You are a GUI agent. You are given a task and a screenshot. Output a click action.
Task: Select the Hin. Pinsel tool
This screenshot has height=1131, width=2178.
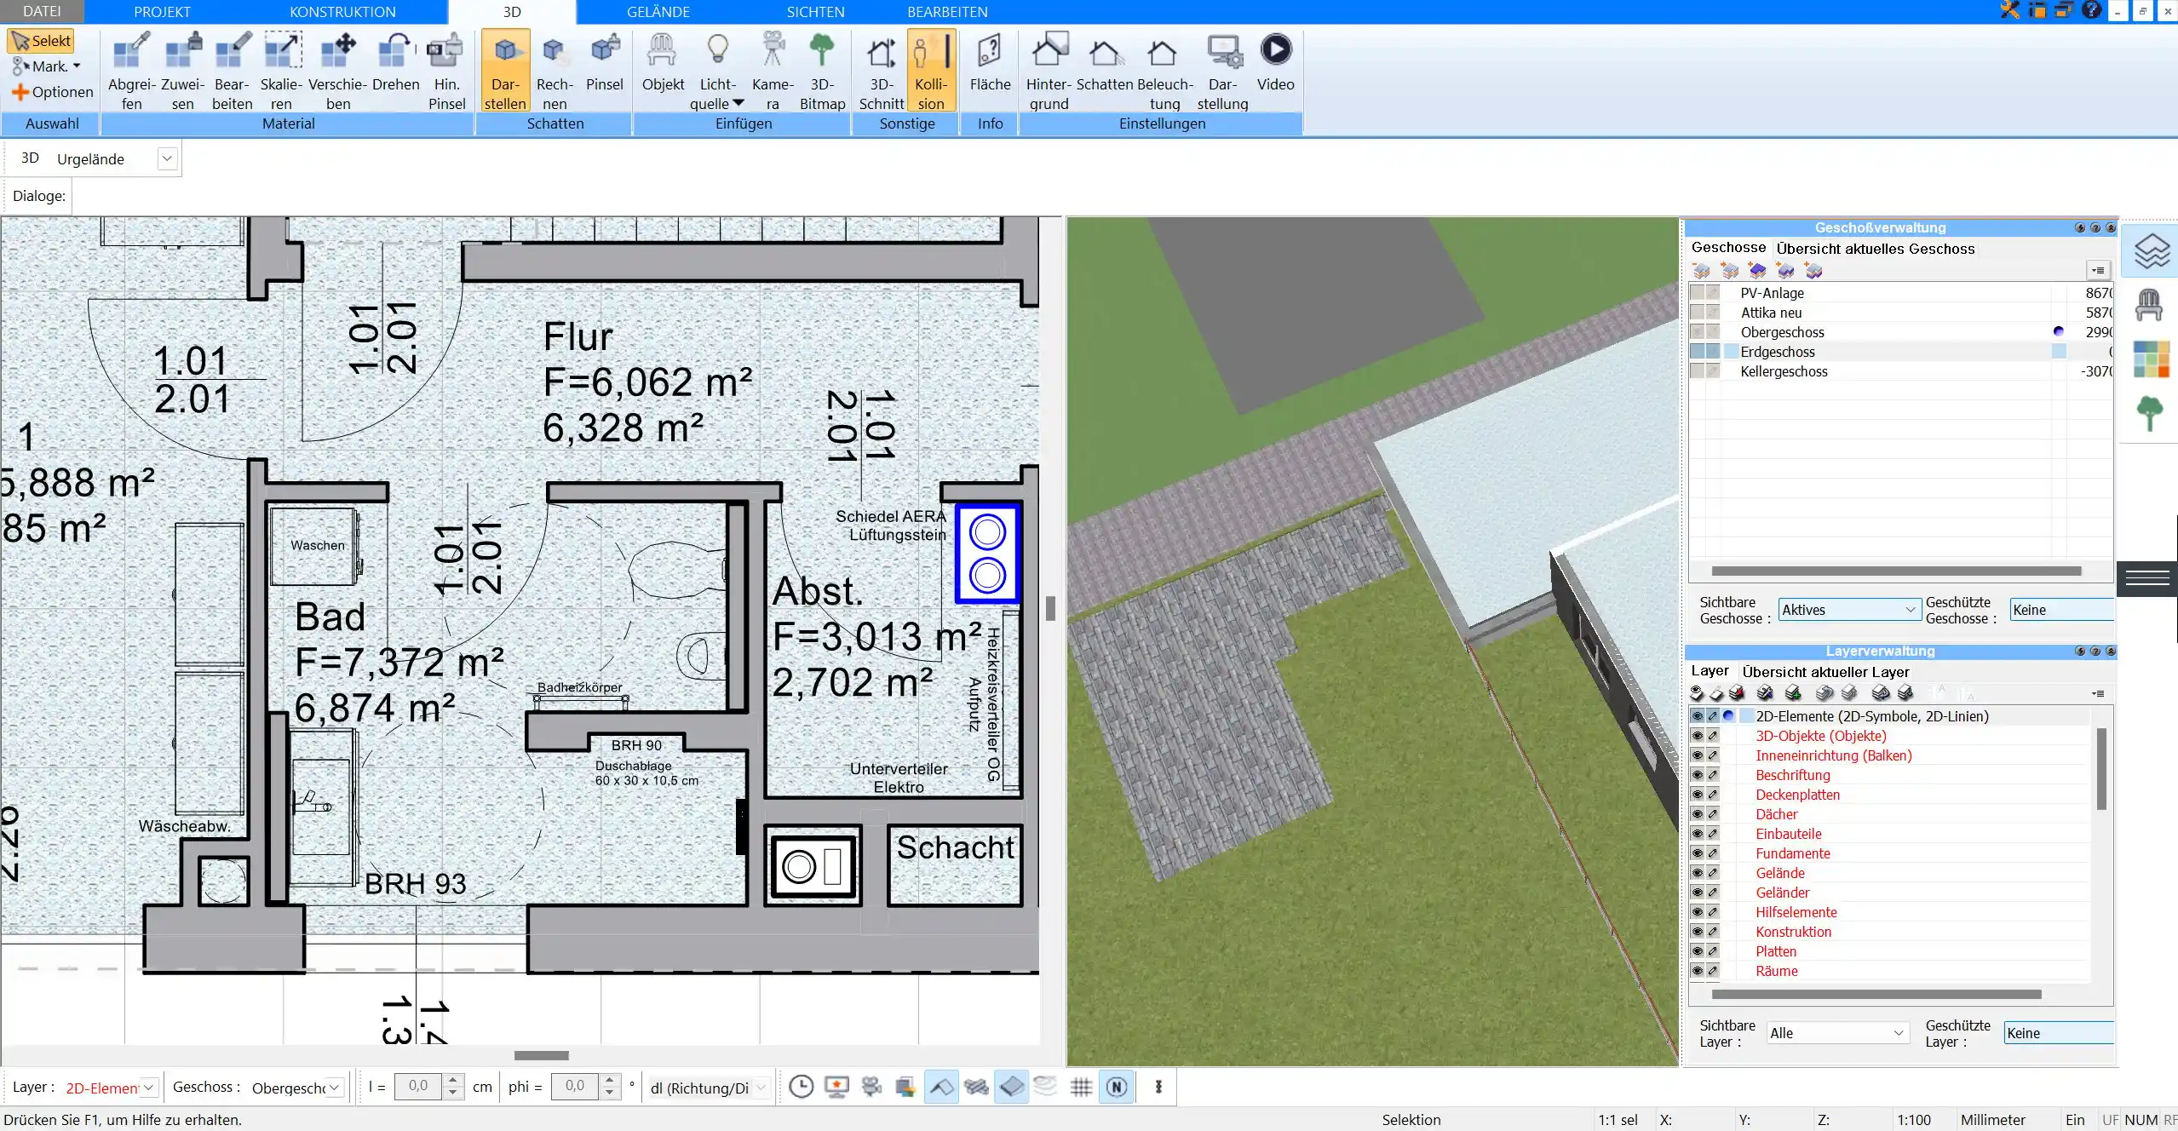446,72
